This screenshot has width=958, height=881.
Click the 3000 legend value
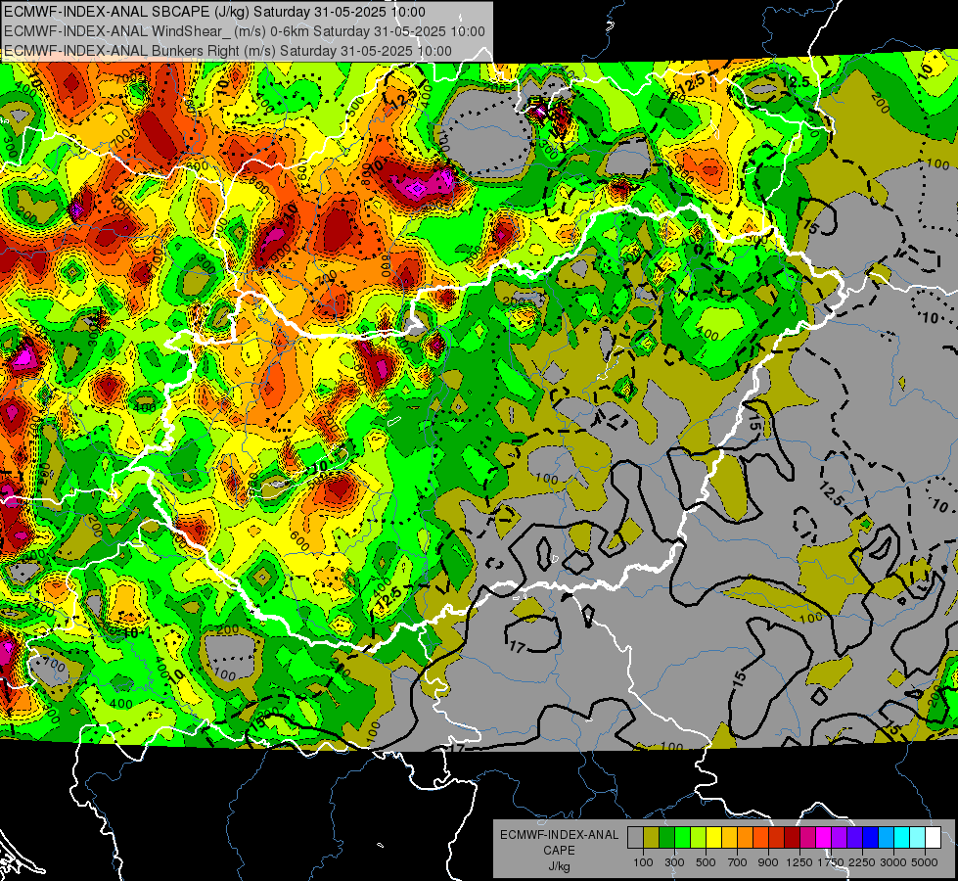point(893,862)
